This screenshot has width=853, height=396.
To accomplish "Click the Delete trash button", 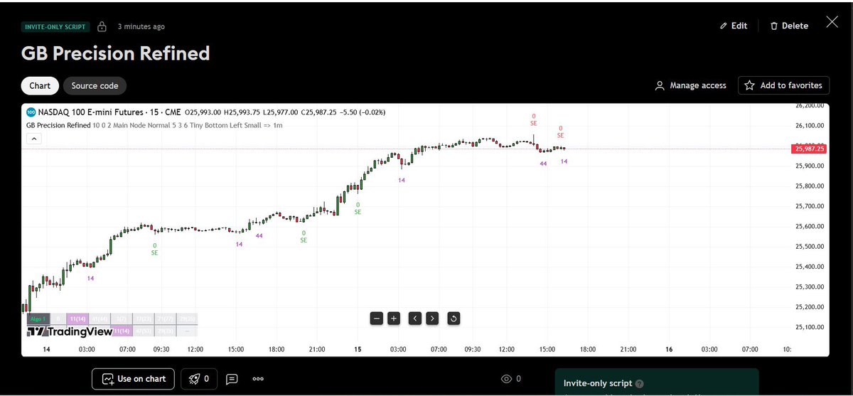I will 789,26.
